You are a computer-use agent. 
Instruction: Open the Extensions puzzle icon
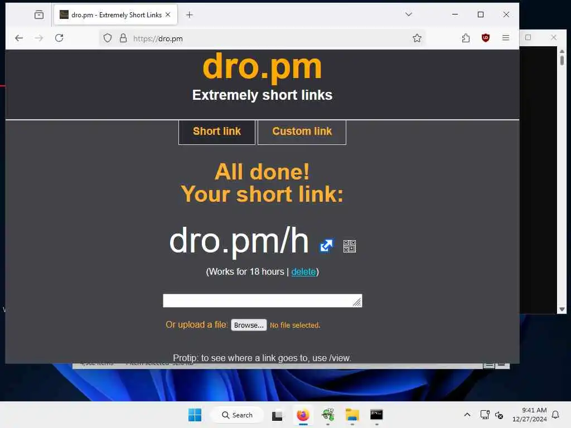click(x=466, y=38)
